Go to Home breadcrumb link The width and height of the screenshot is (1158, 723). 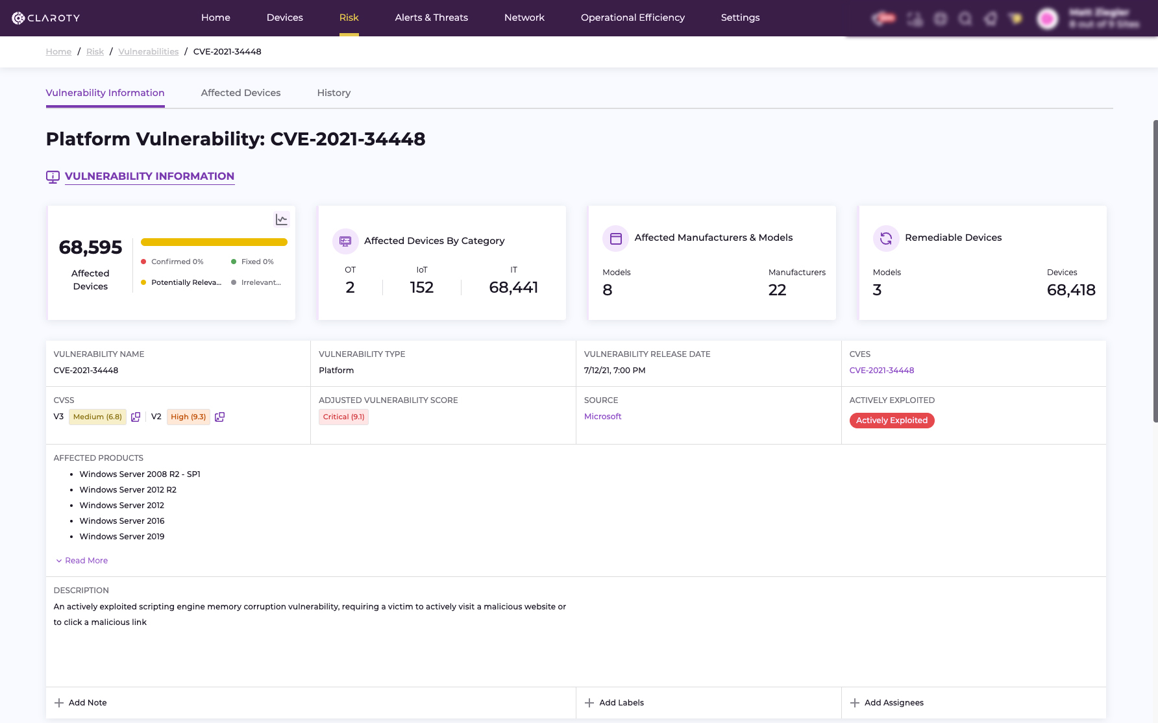click(x=58, y=52)
